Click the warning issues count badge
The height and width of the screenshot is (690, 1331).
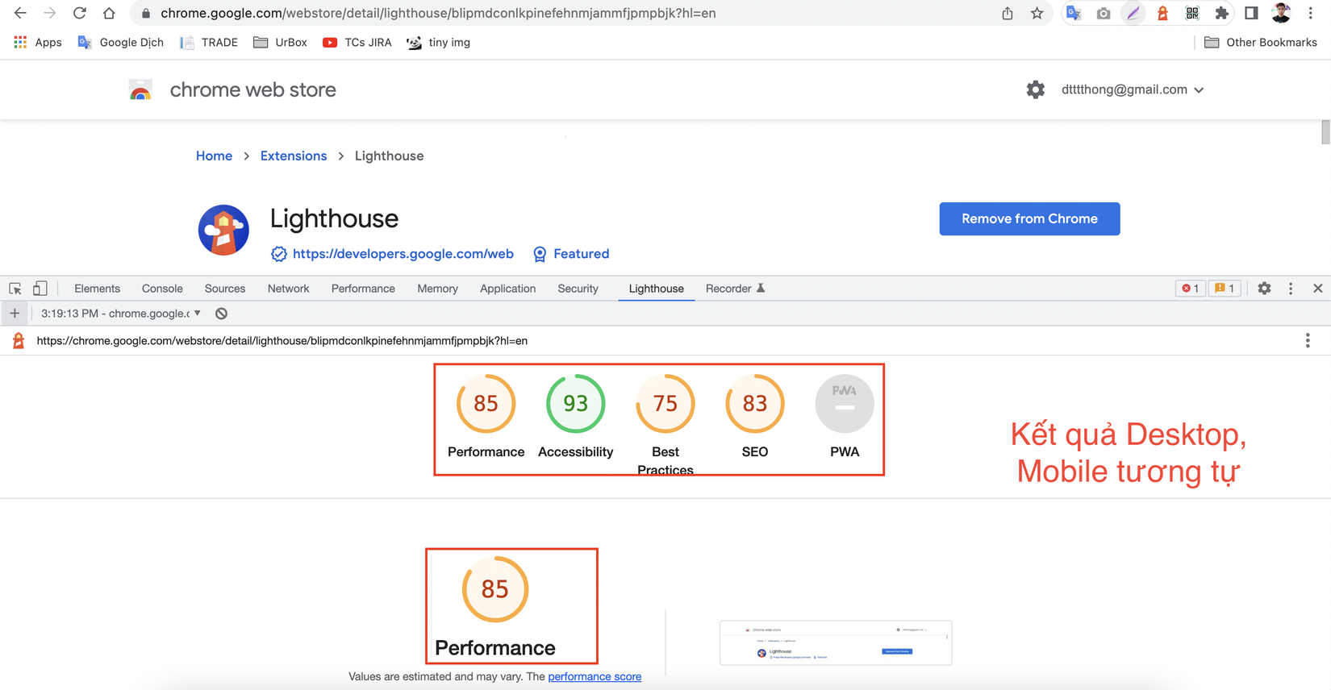tap(1225, 289)
